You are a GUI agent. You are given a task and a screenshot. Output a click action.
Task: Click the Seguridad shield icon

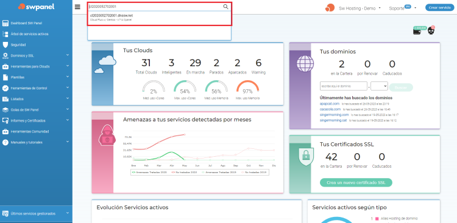(5, 45)
